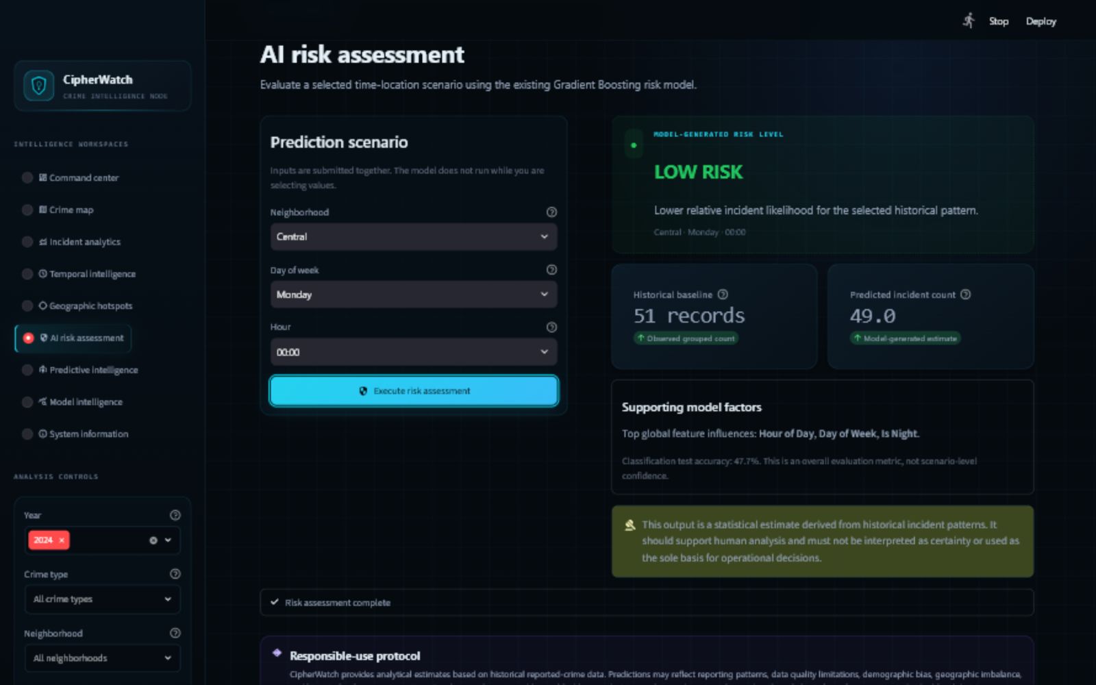1096x685 pixels.
Task: Click the Classification test accuracy note
Action: (x=799, y=468)
